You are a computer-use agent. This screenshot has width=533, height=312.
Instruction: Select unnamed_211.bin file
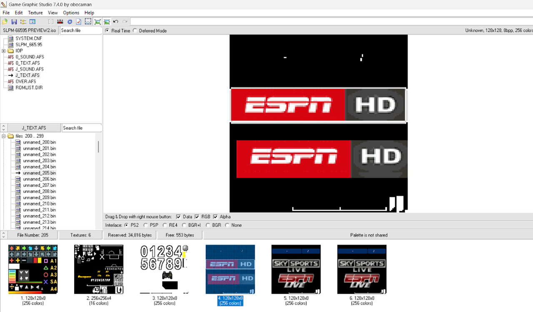click(x=39, y=210)
